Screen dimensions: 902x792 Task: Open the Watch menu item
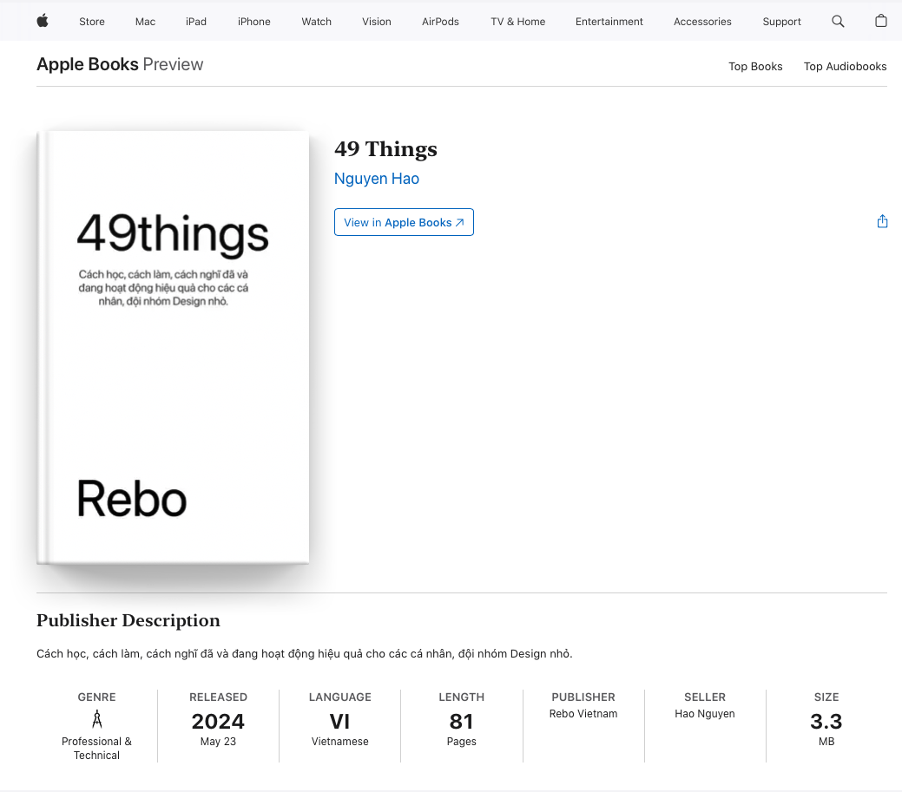point(316,22)
